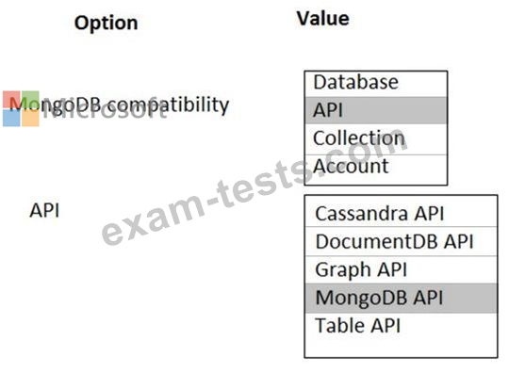
Task: Click the MongoDB compatibility option label
Action: point(119,105)
